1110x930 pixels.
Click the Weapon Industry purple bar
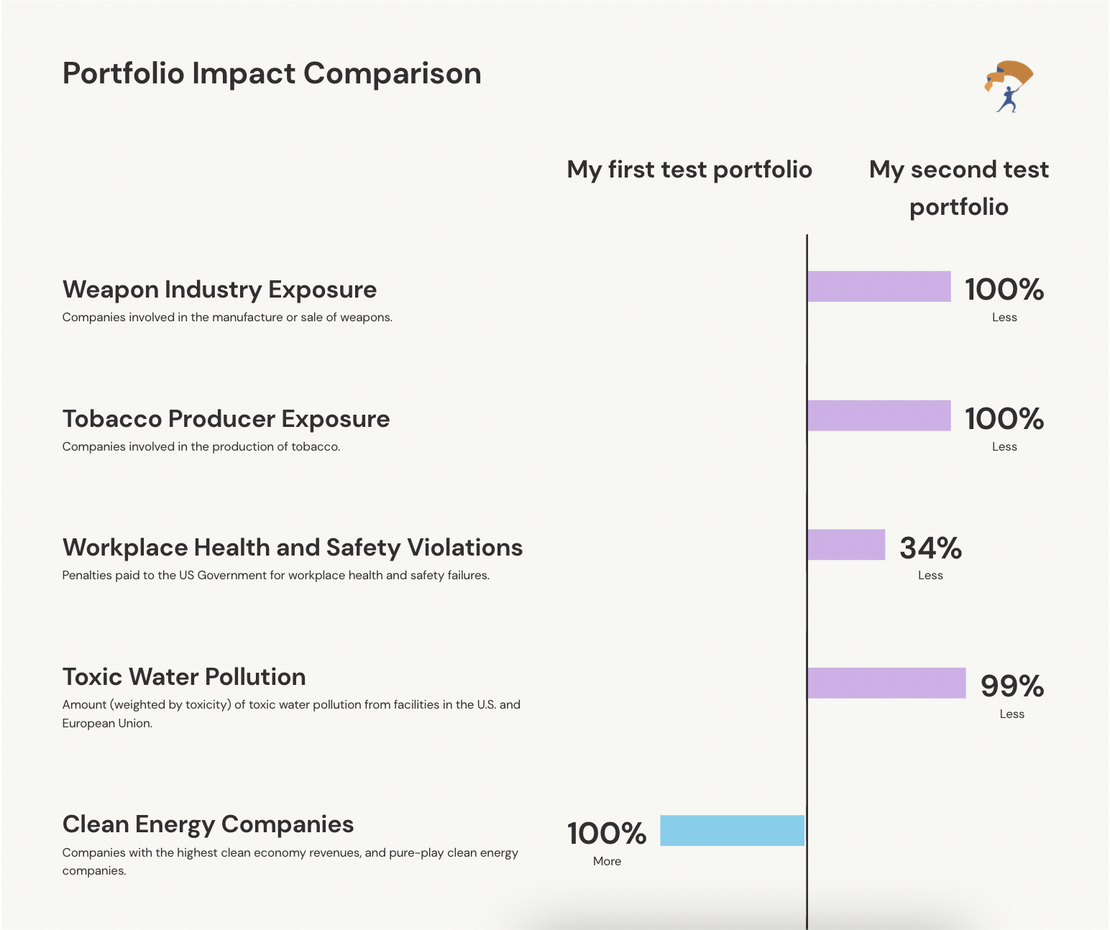[879, 286]
